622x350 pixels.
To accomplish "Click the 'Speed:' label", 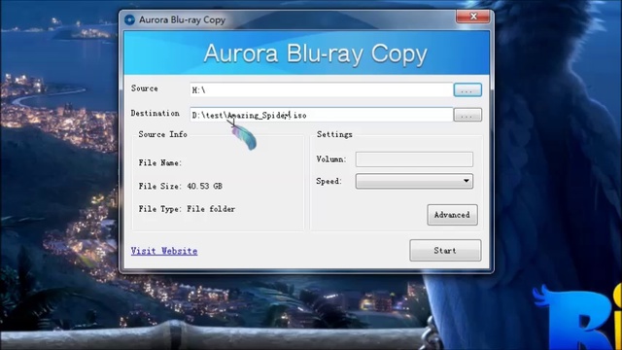I will [328, 182].
